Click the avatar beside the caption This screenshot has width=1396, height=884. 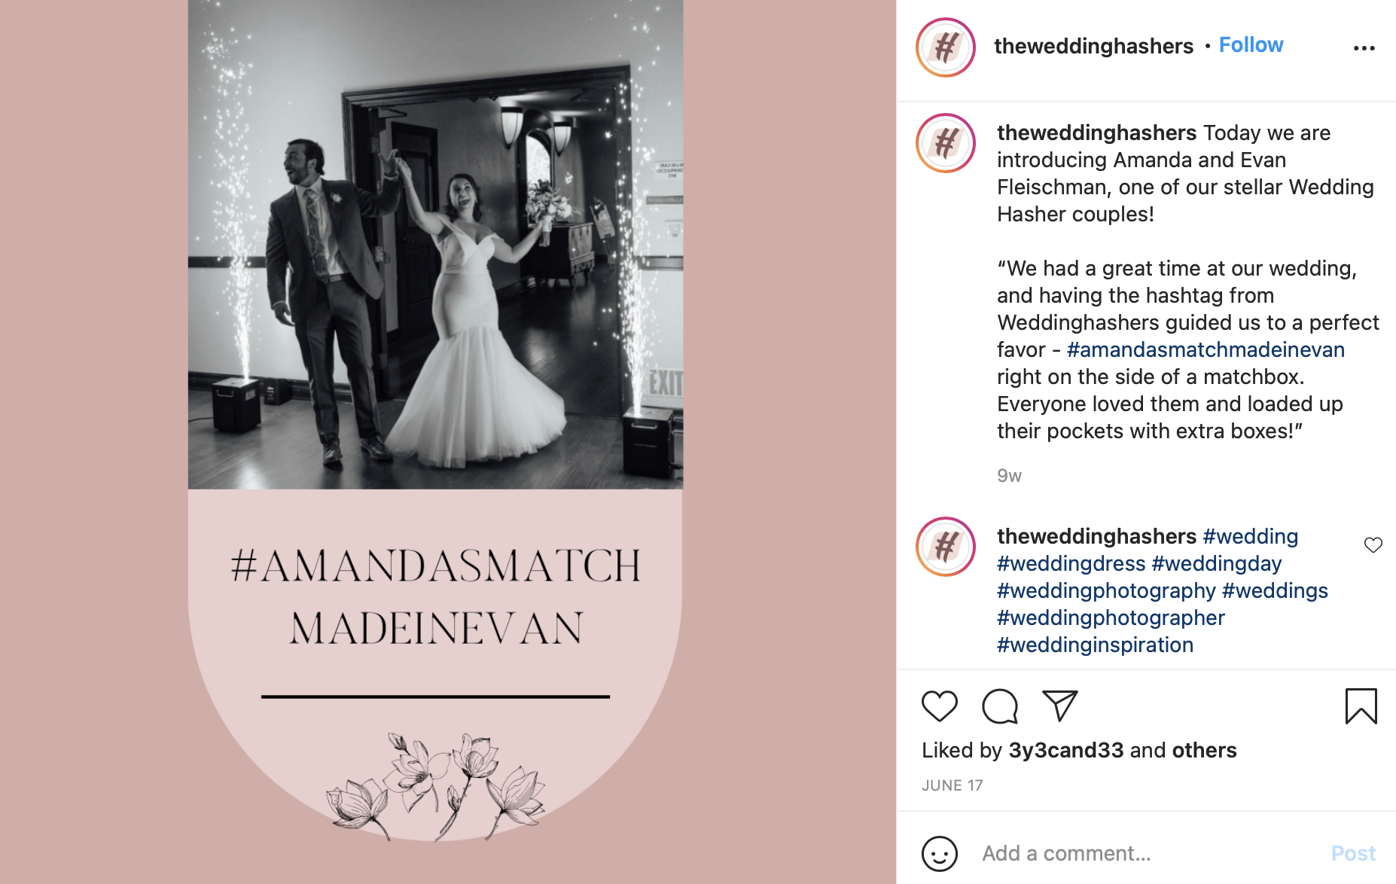point(946,143)
